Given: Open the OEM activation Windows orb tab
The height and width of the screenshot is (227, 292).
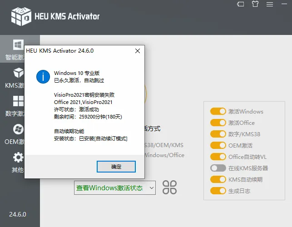Looking at the screenshot, I should pyautogui.click(x=18, y=129).
